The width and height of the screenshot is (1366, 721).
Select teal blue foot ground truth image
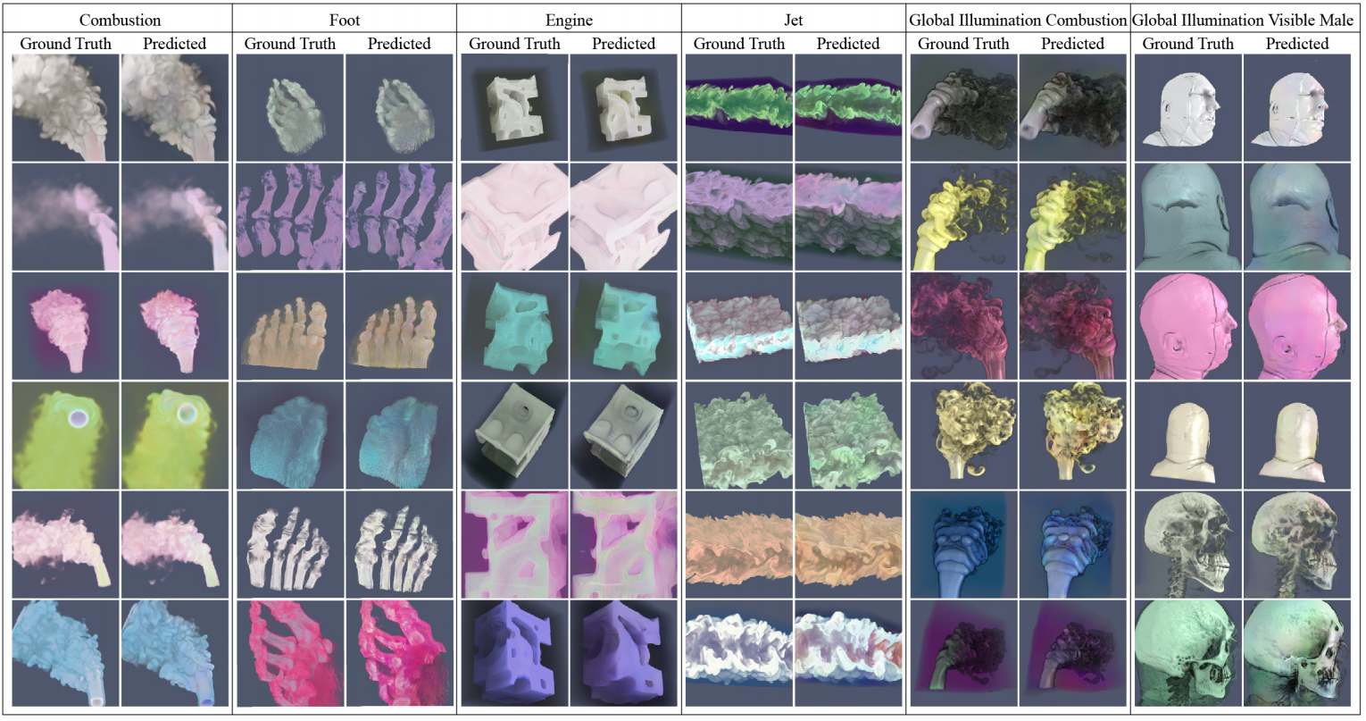coord(290,435)
